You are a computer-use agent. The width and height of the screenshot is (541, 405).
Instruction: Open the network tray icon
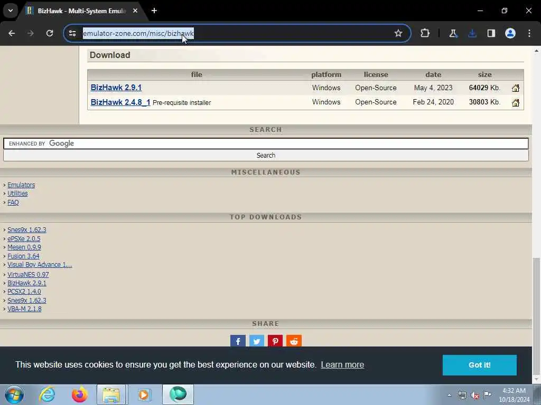coord(462,396)
